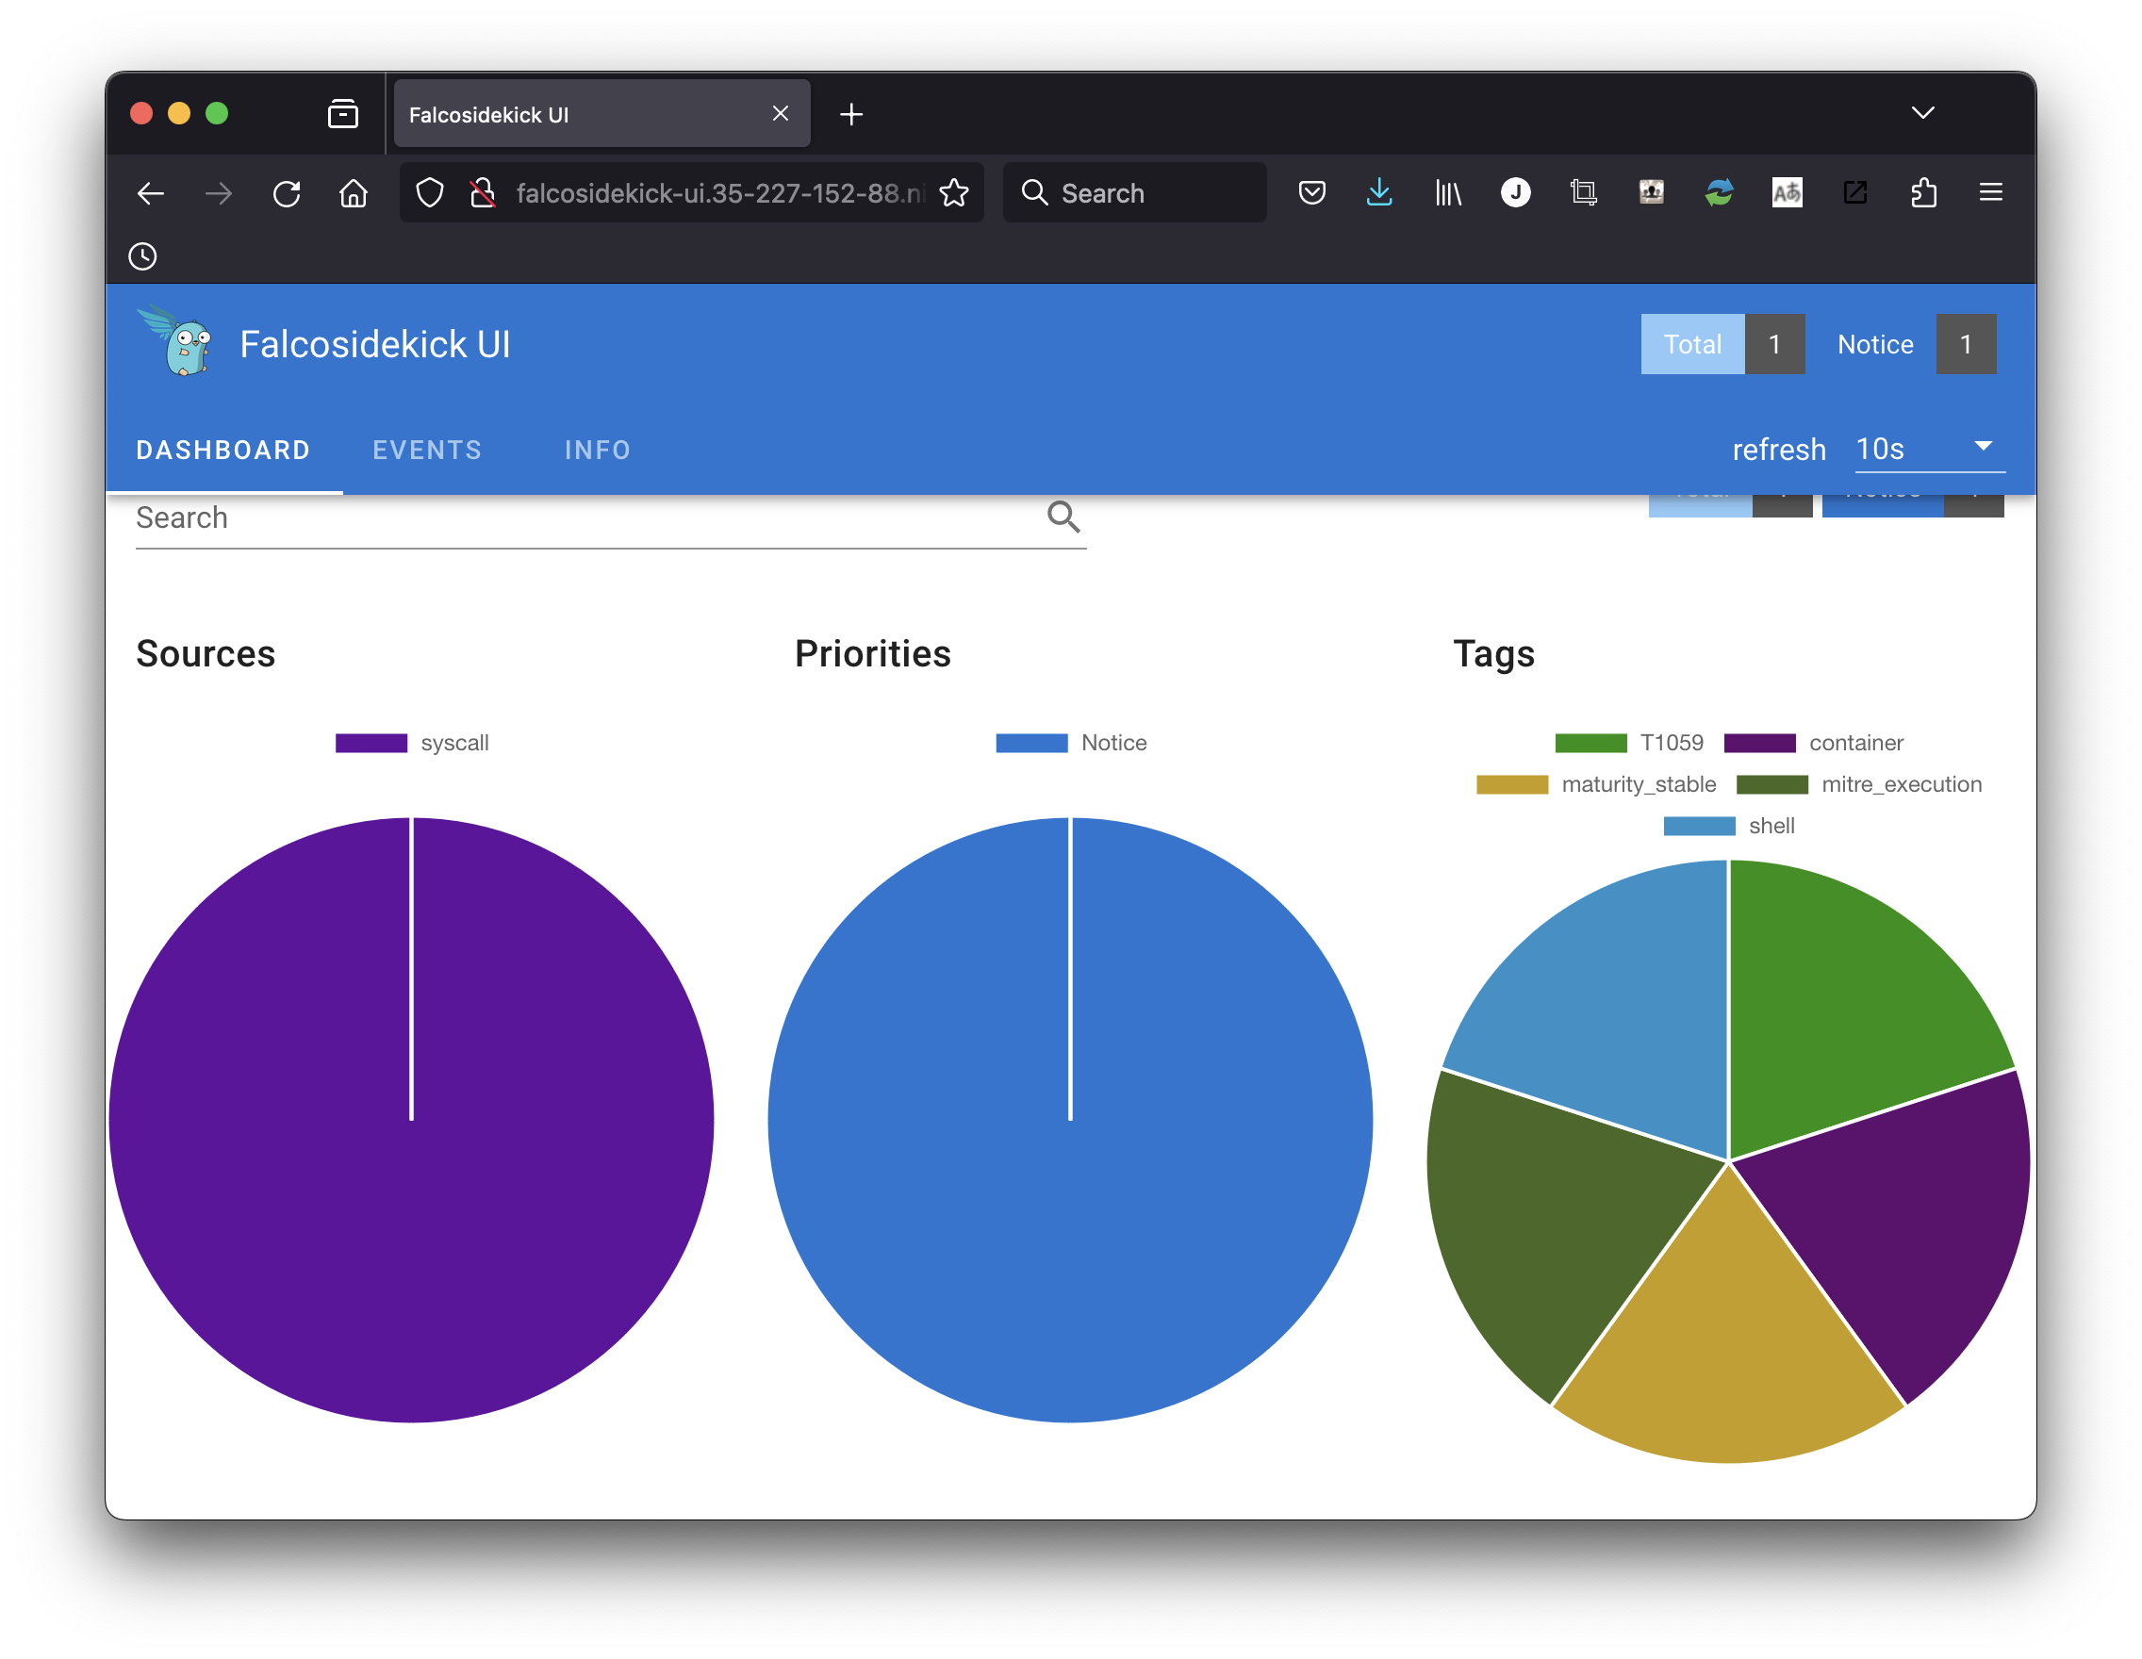Open the refresh interval 10s dropdown
2142x1659 pixels.
tap(1929, 449)
